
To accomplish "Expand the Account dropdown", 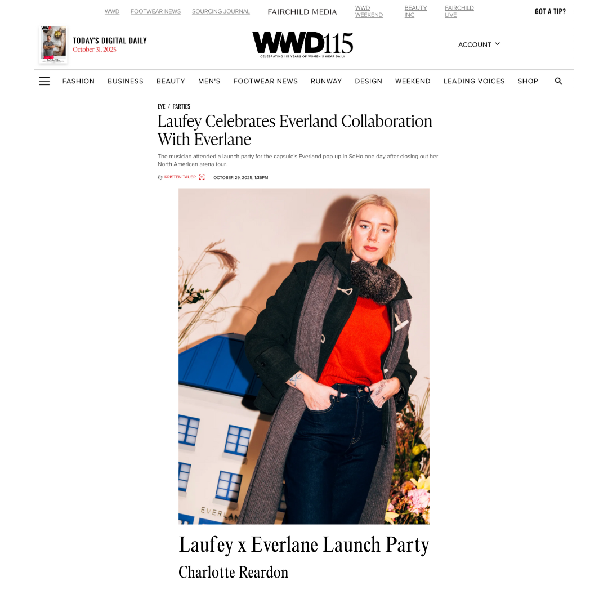I will point(479,44).
